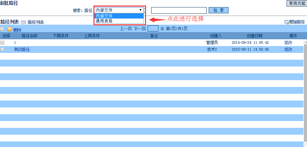Click date 2015-08-11 14:50:06
The width and height of the screenshot is (307, 147).
(x=250, y=49)
